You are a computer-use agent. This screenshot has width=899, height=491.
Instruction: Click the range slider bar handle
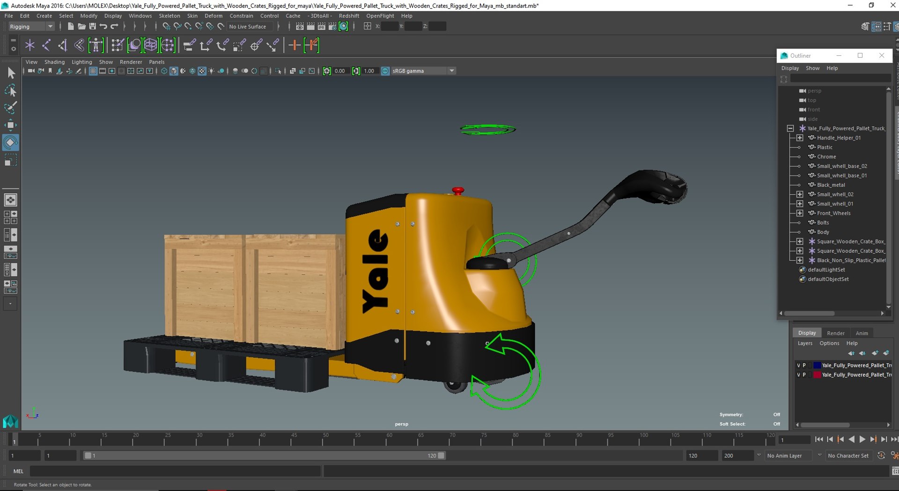264,455
